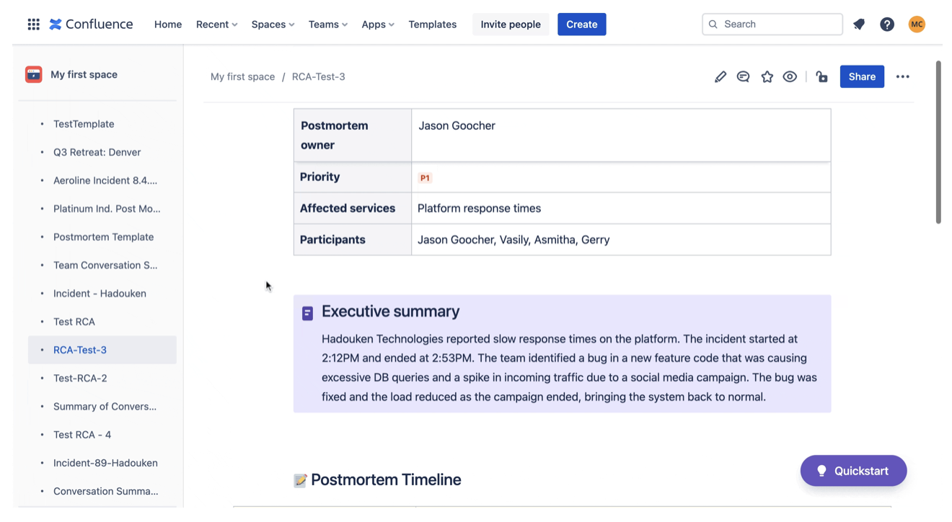Click the Share button

pos(862,76)
